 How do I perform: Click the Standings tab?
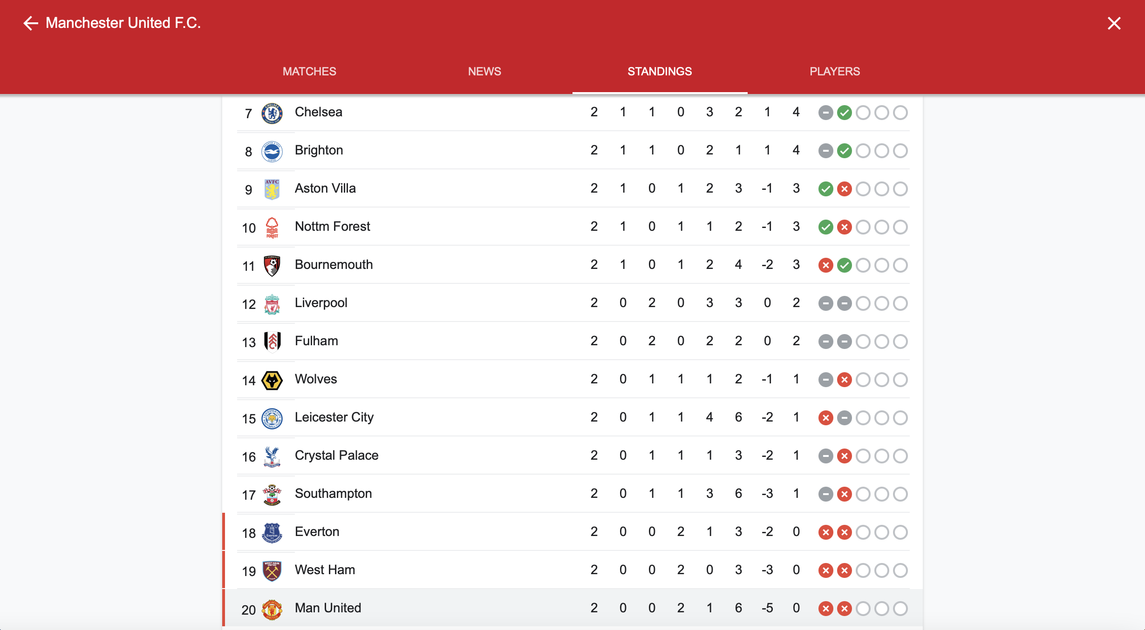point(660,72)
